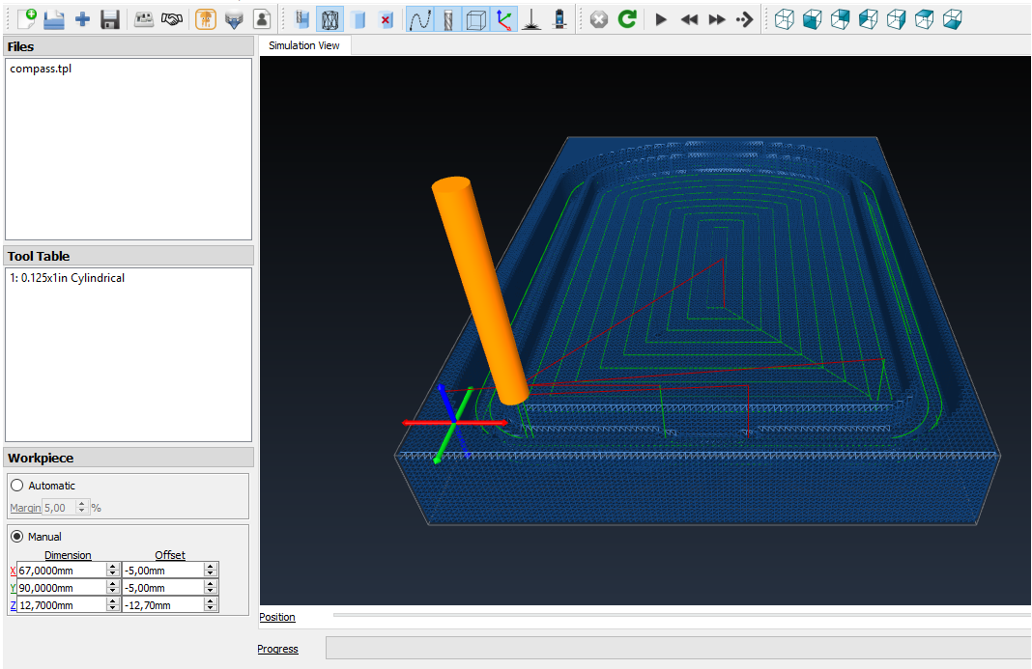Select compass.tpl in the Files list
1032x669 pixels.
[41, 70]
